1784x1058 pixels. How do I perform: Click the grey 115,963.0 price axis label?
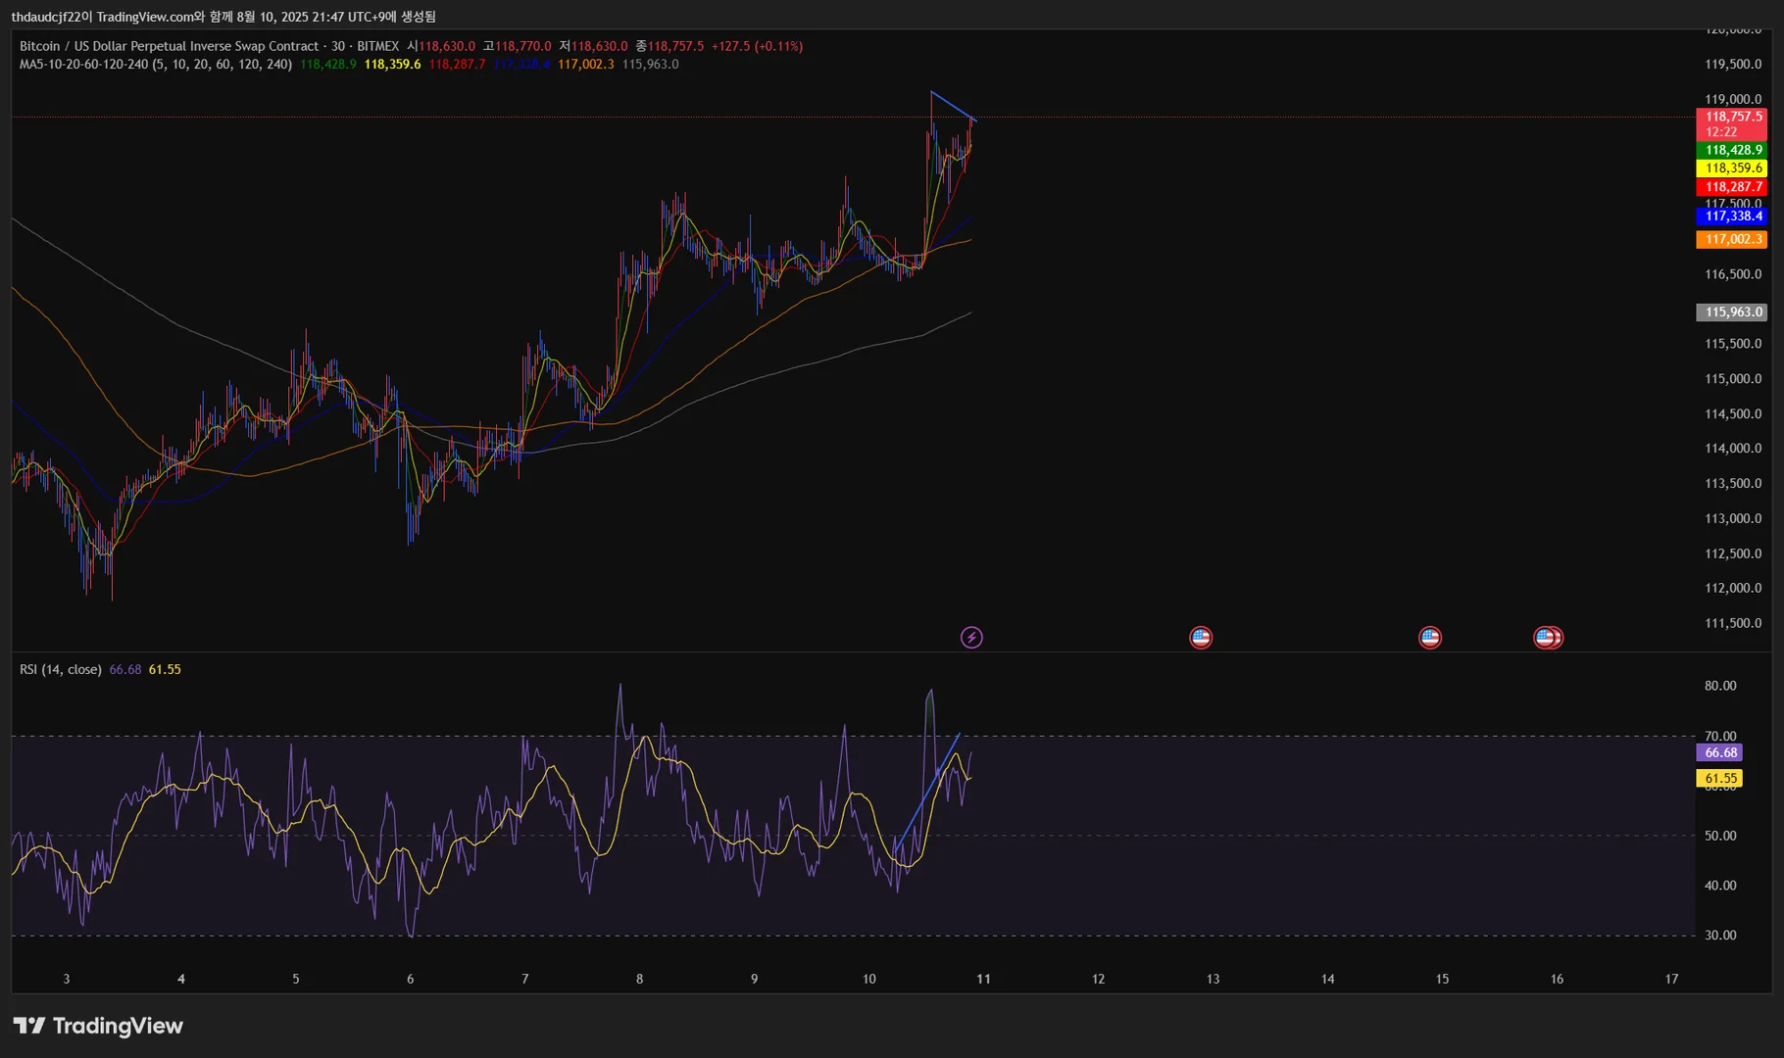pyautogui.click(x=1732, y=313)
